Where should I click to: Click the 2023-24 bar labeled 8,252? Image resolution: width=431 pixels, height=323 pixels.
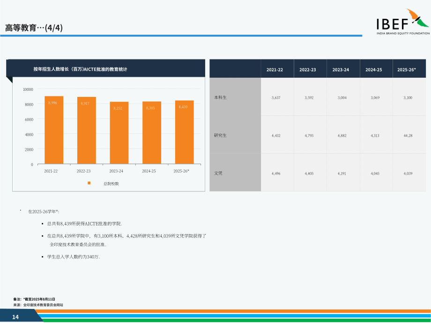click(x=119, y=133)
